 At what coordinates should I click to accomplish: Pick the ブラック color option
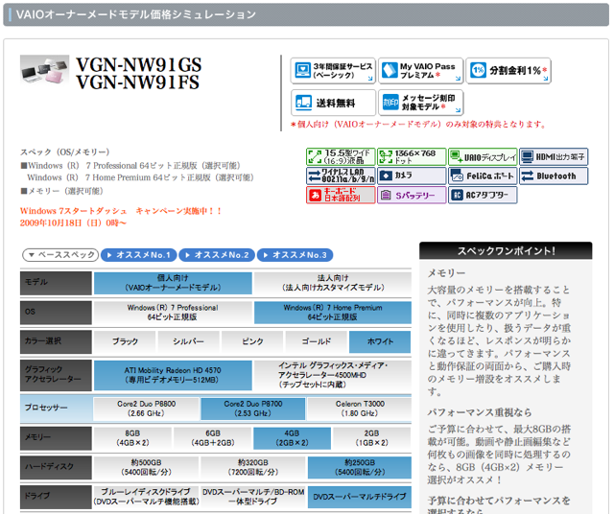[x=125, y=341]
